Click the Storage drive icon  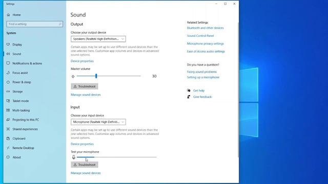click(8, 91)
